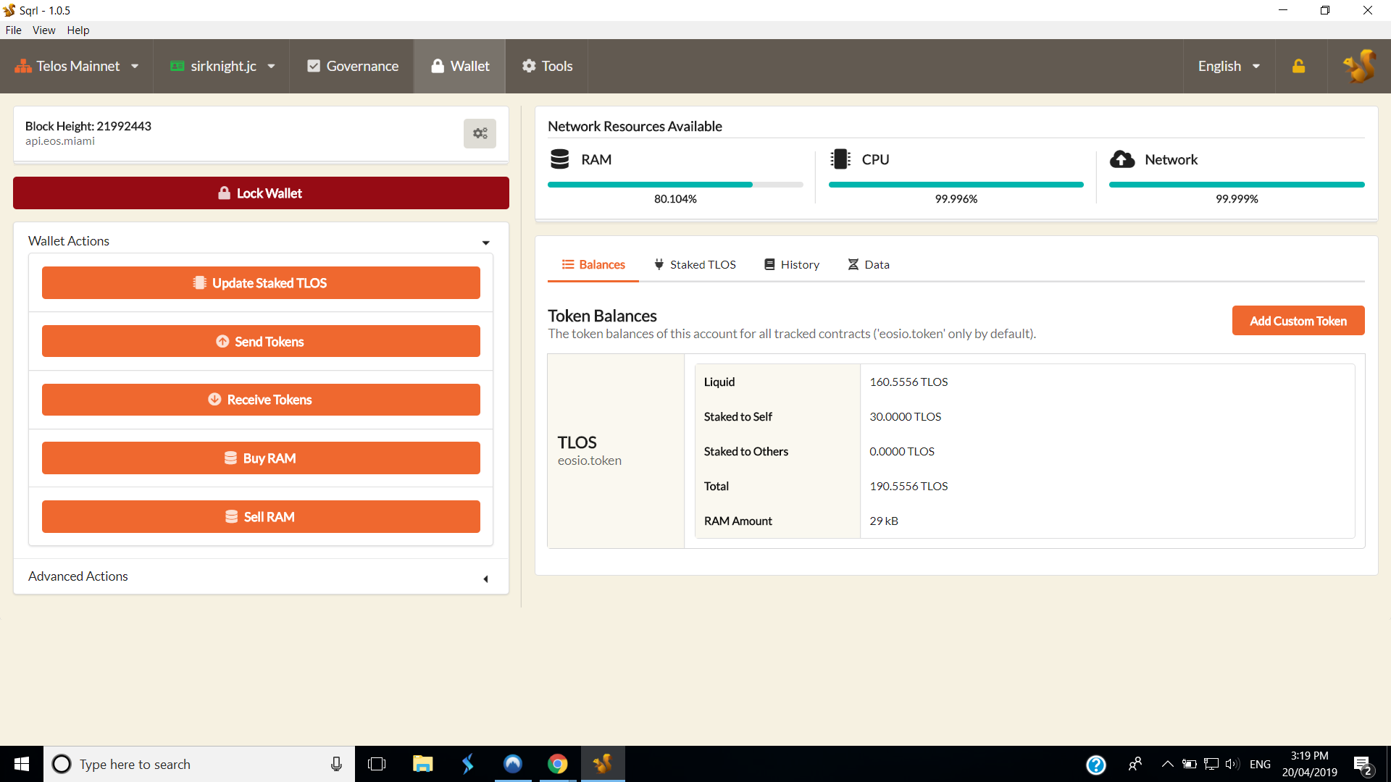The image size is (1391, 782).
Task: Open the sirknight.jc account dropdown
Action: pos(222,66)
